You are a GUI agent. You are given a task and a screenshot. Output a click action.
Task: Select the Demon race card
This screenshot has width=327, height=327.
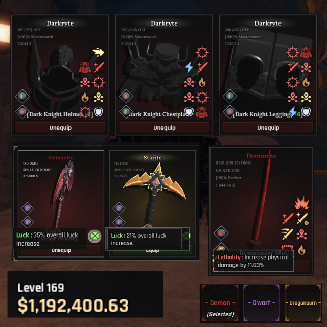(220, 303)
